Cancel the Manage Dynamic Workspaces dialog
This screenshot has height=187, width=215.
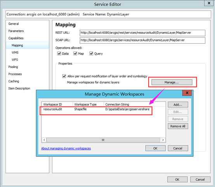pos(178,148)
